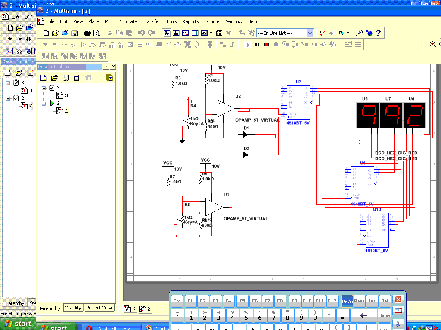The width and height of the screenshot is (441, 330).
Task: Click the Undo arrow
Action: coord(141,33)
